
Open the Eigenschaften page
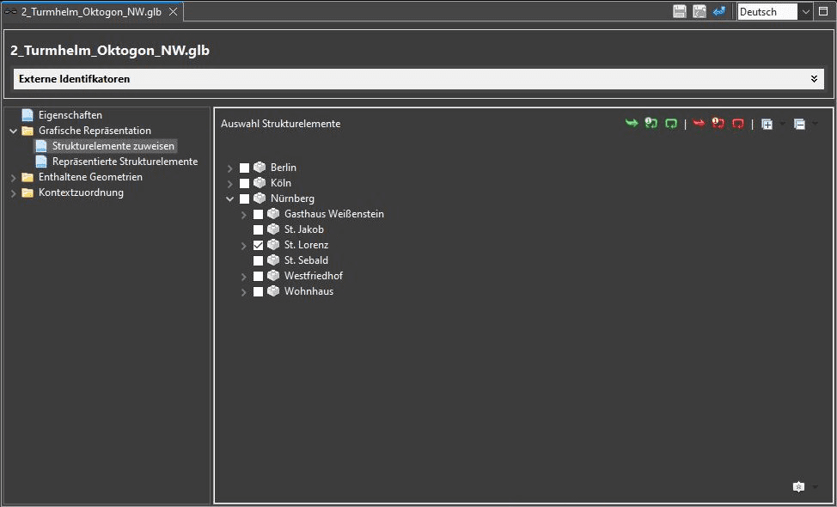pyautogui.click(x=70, y=115)
